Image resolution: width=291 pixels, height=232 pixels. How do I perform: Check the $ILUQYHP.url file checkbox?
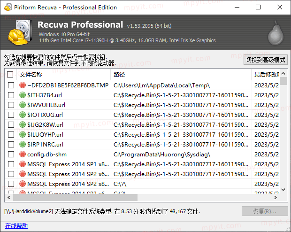pos(11,134)
